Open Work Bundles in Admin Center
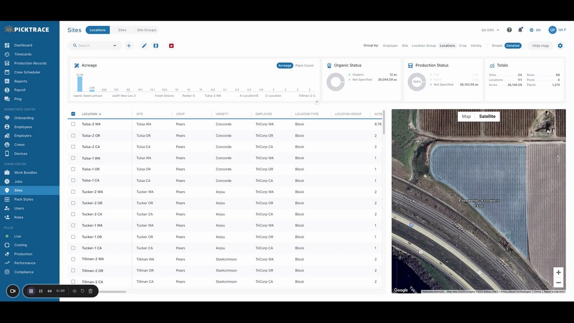 pos(26,173)
